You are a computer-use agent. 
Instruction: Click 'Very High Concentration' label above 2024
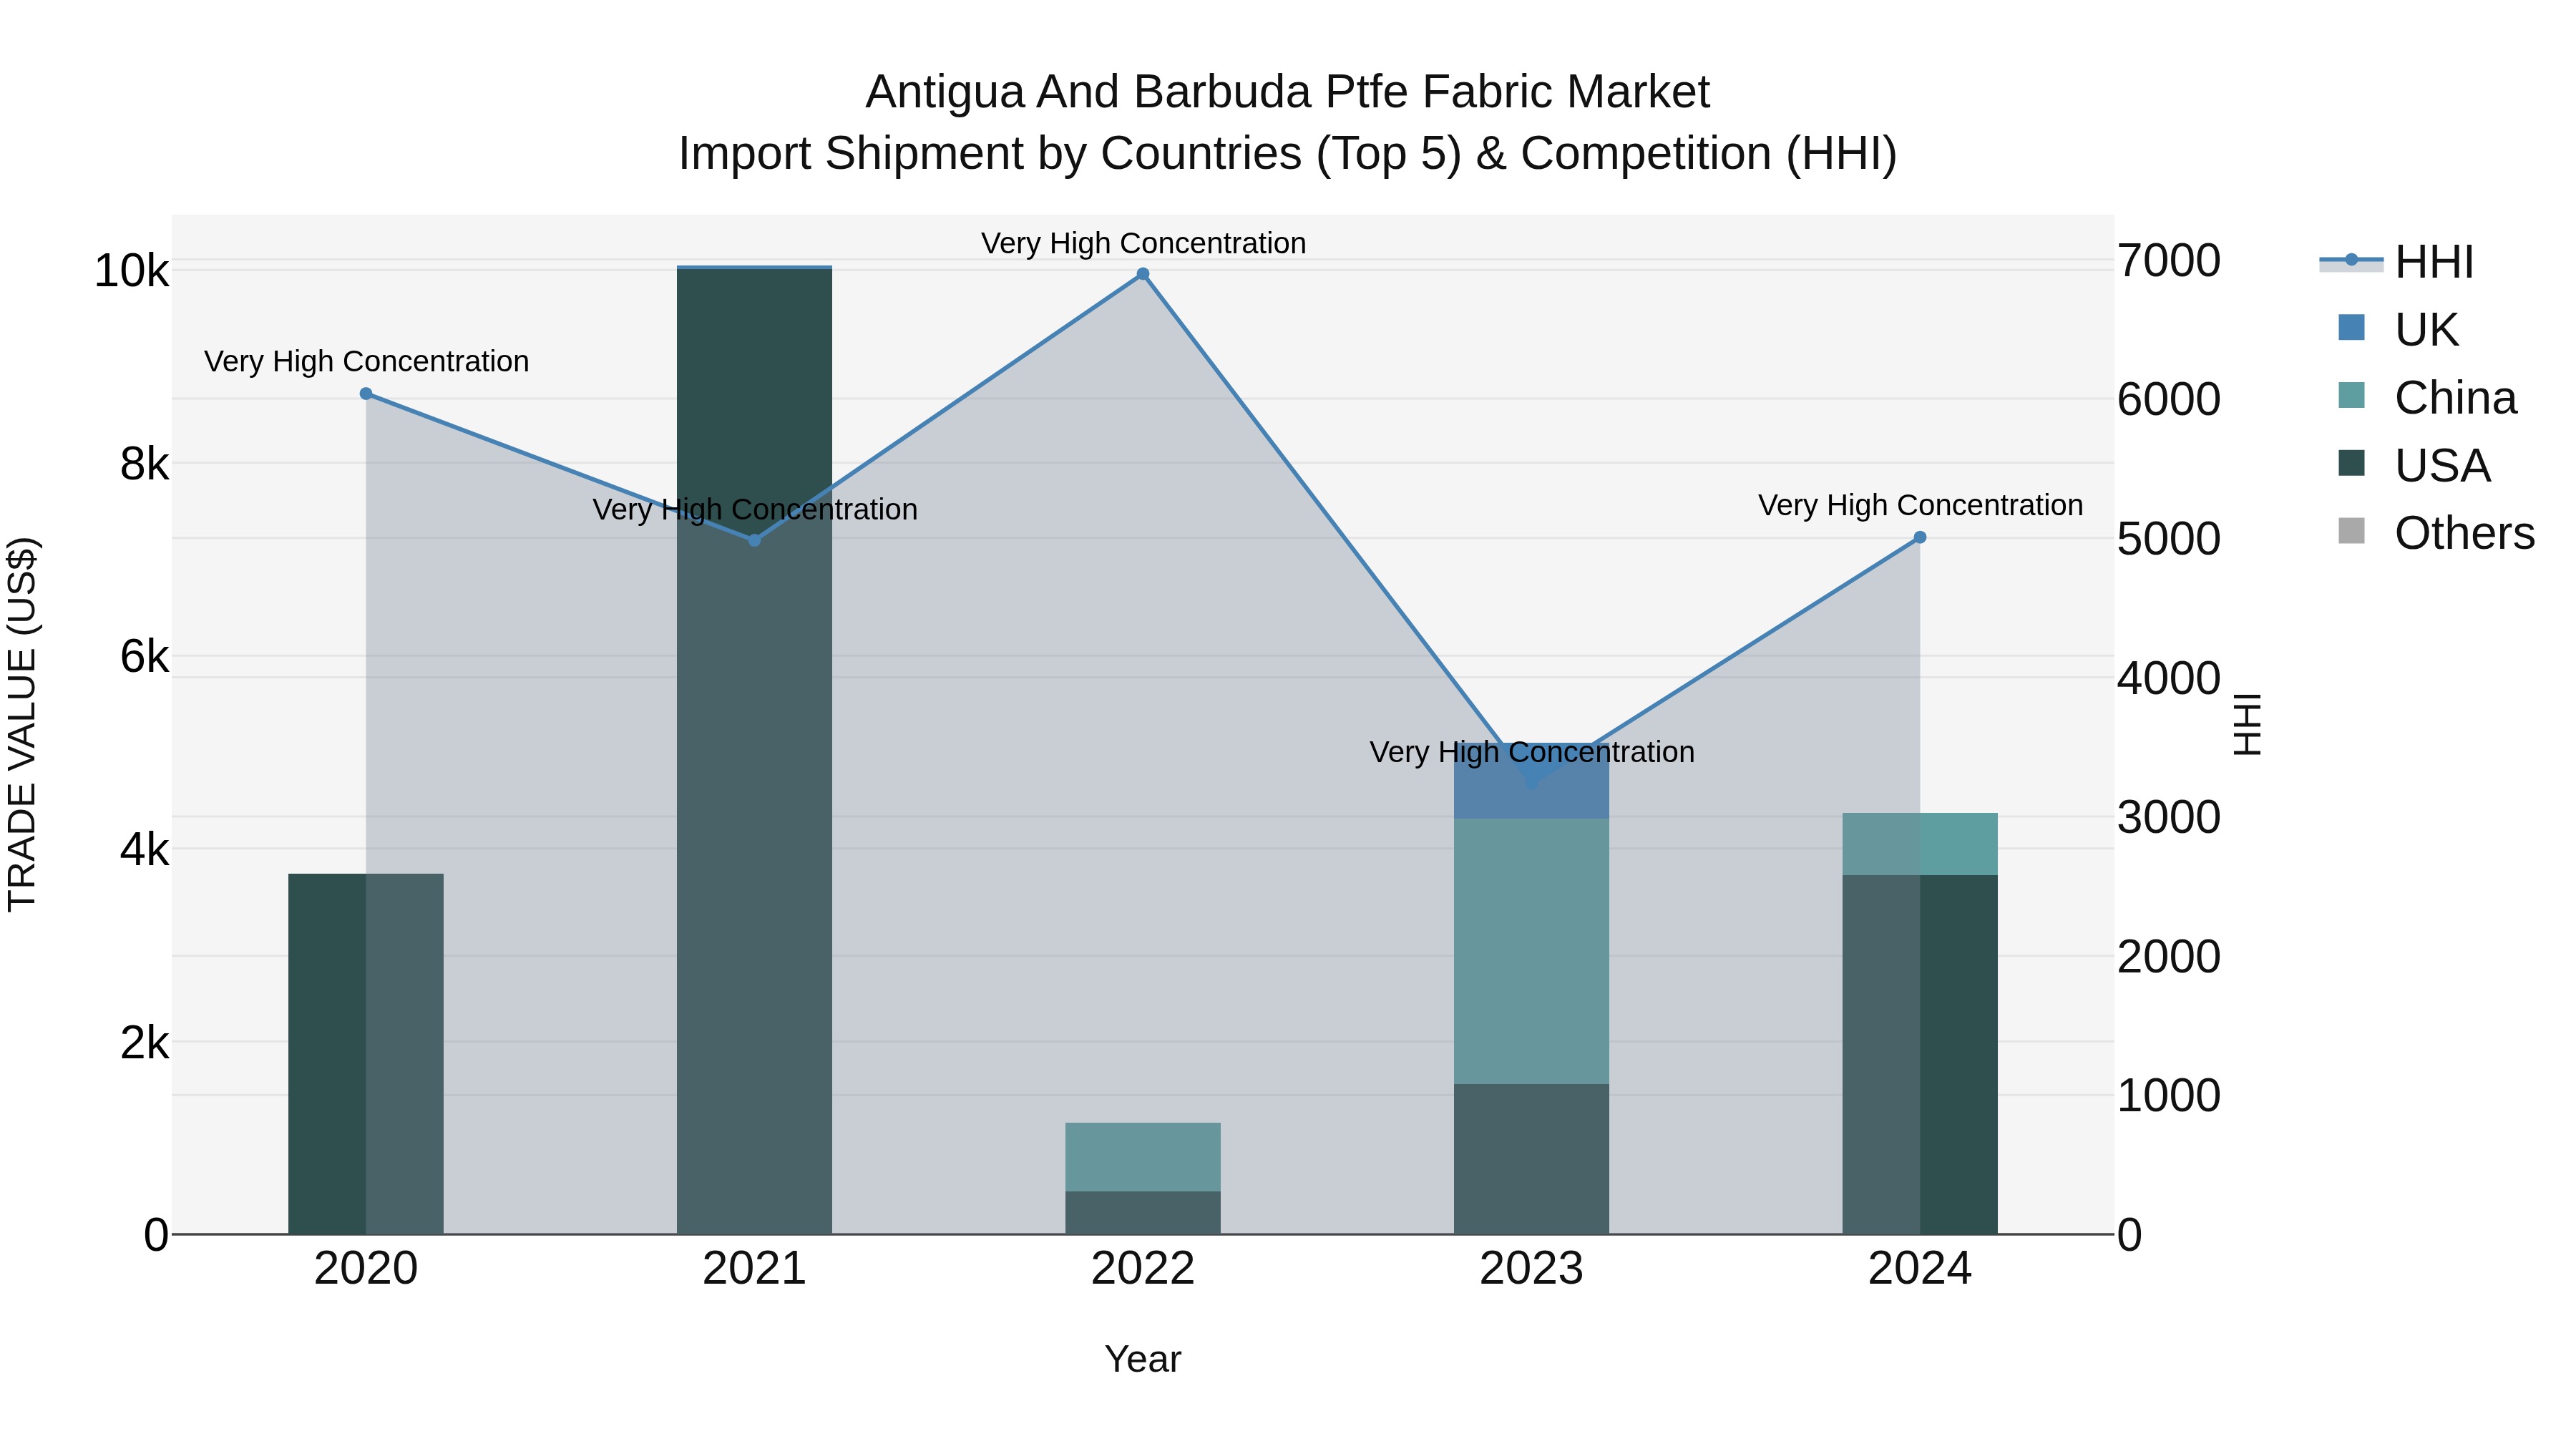(x=1920, y=505)
